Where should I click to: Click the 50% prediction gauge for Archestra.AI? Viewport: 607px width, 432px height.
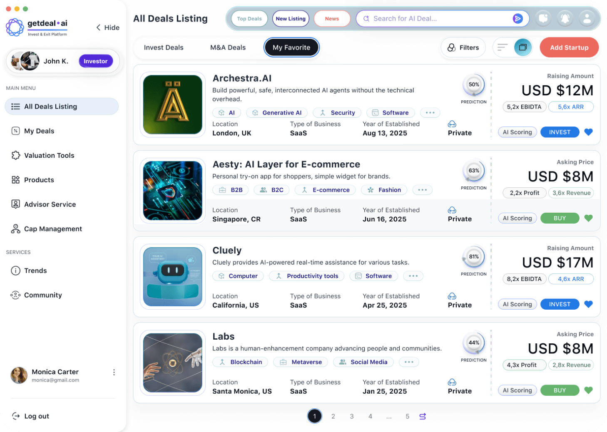click(474, 84)
